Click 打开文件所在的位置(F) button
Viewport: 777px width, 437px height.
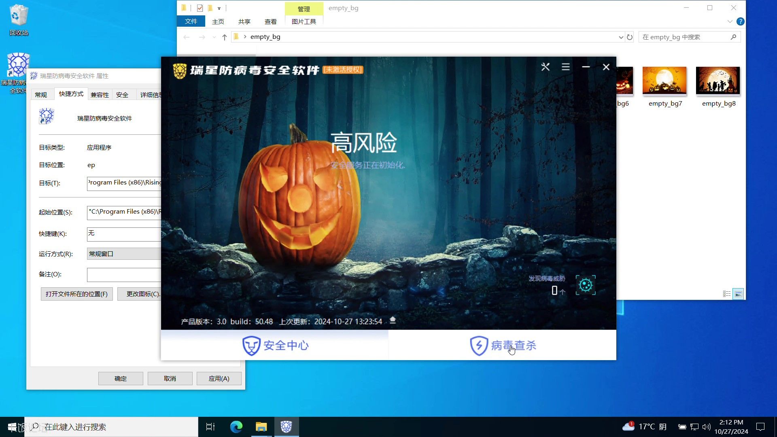pyautogui.click(x=76, y=294)
